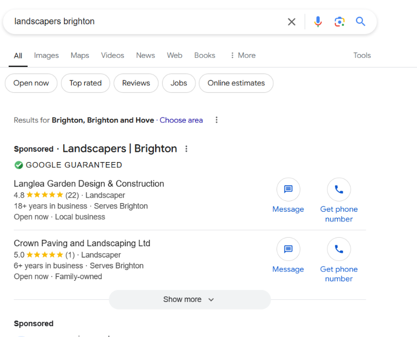This screenshot has height=337, width=417.
Task: Toggle the Open now filter chip
Action: point(31,83)
